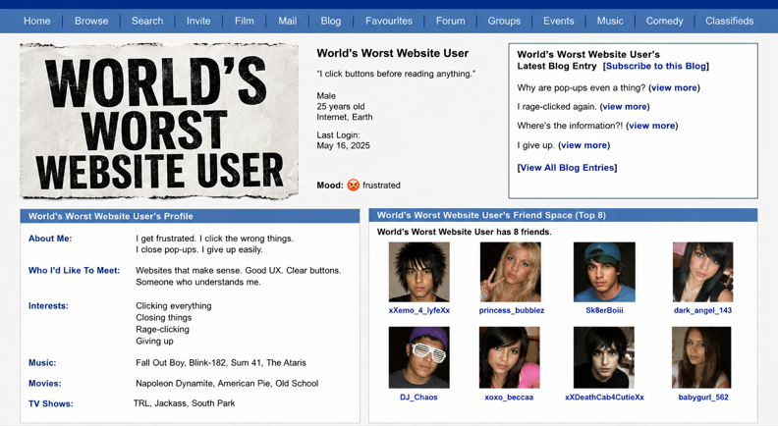
Task: Visit the Forum section
Action: click(451, 21)
